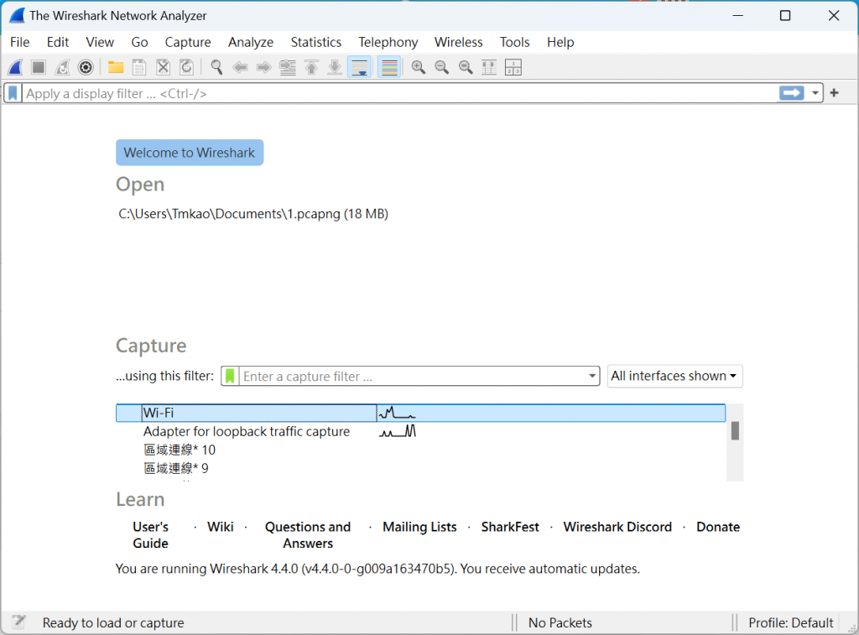Click Profile: Default in status bar
Viewport: 859px width, 635px height.
tap(790, 623)
